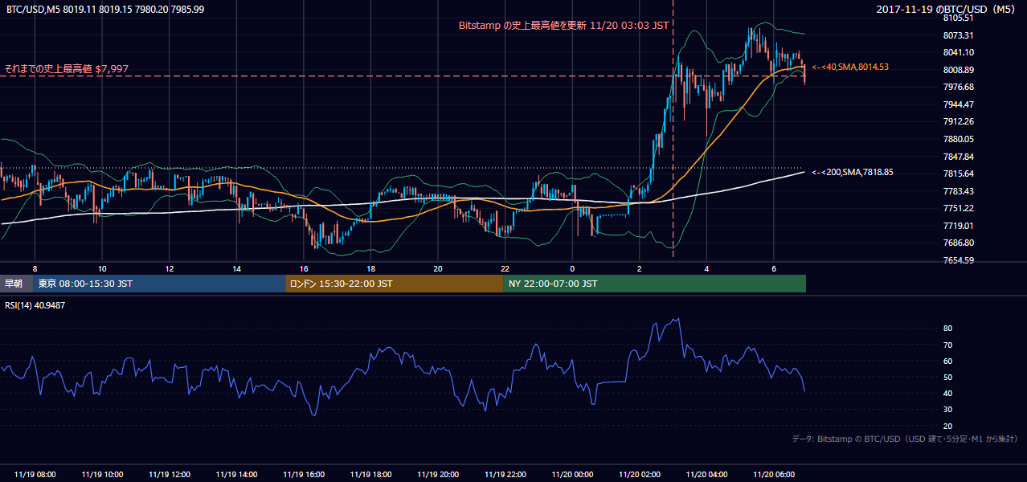Click hour tick 2 under price chart
Image resolution: width=1027 pixels, height=482 pixels.
pos(640,268)
